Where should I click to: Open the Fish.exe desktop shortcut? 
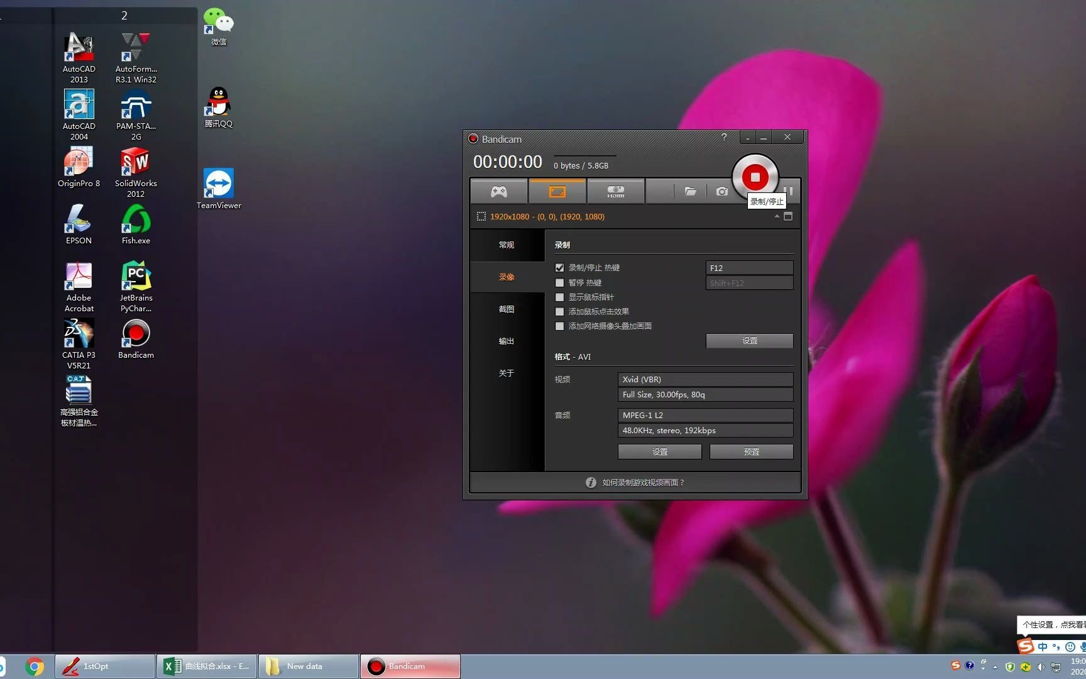(x=136, y=224)
